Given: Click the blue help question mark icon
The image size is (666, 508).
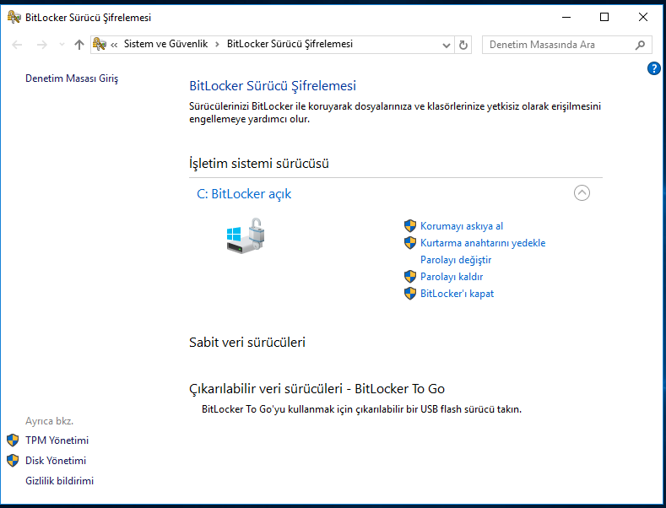Looking at the screenshot, I should coord(653,68).
